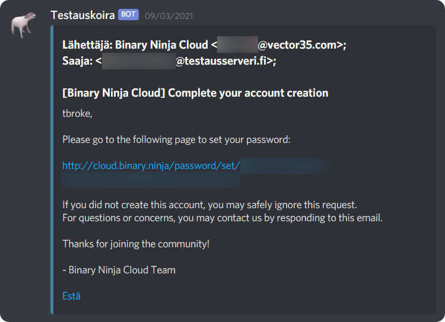
Task: Click the 'Lähettäjä: Binary Ninja Cloud' sender label
Action: tap(135, 45)
